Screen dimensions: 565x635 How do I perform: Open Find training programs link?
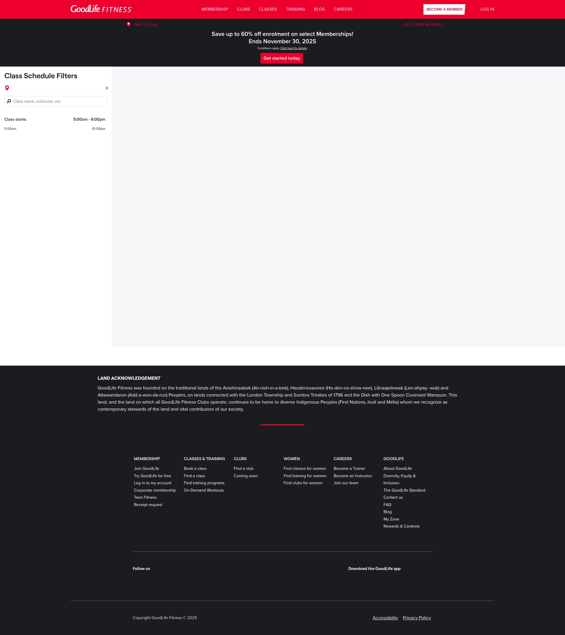[204, 483]
